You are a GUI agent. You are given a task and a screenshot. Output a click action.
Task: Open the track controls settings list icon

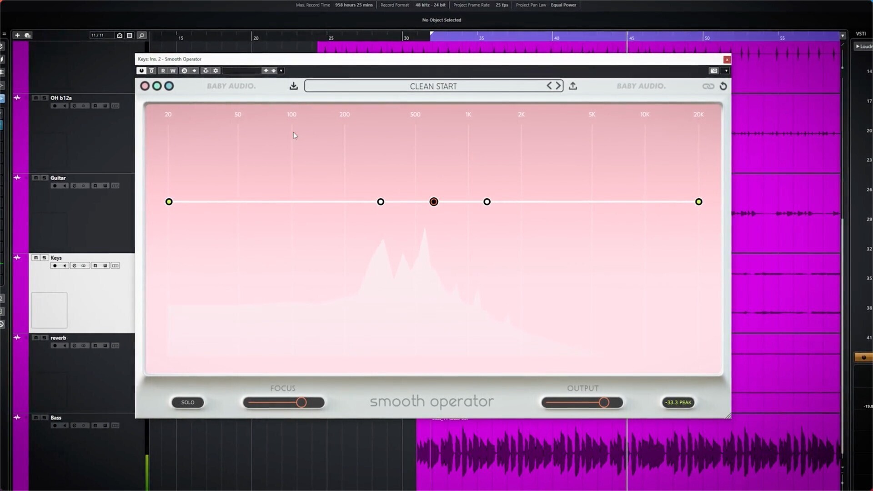pos(130,35)
